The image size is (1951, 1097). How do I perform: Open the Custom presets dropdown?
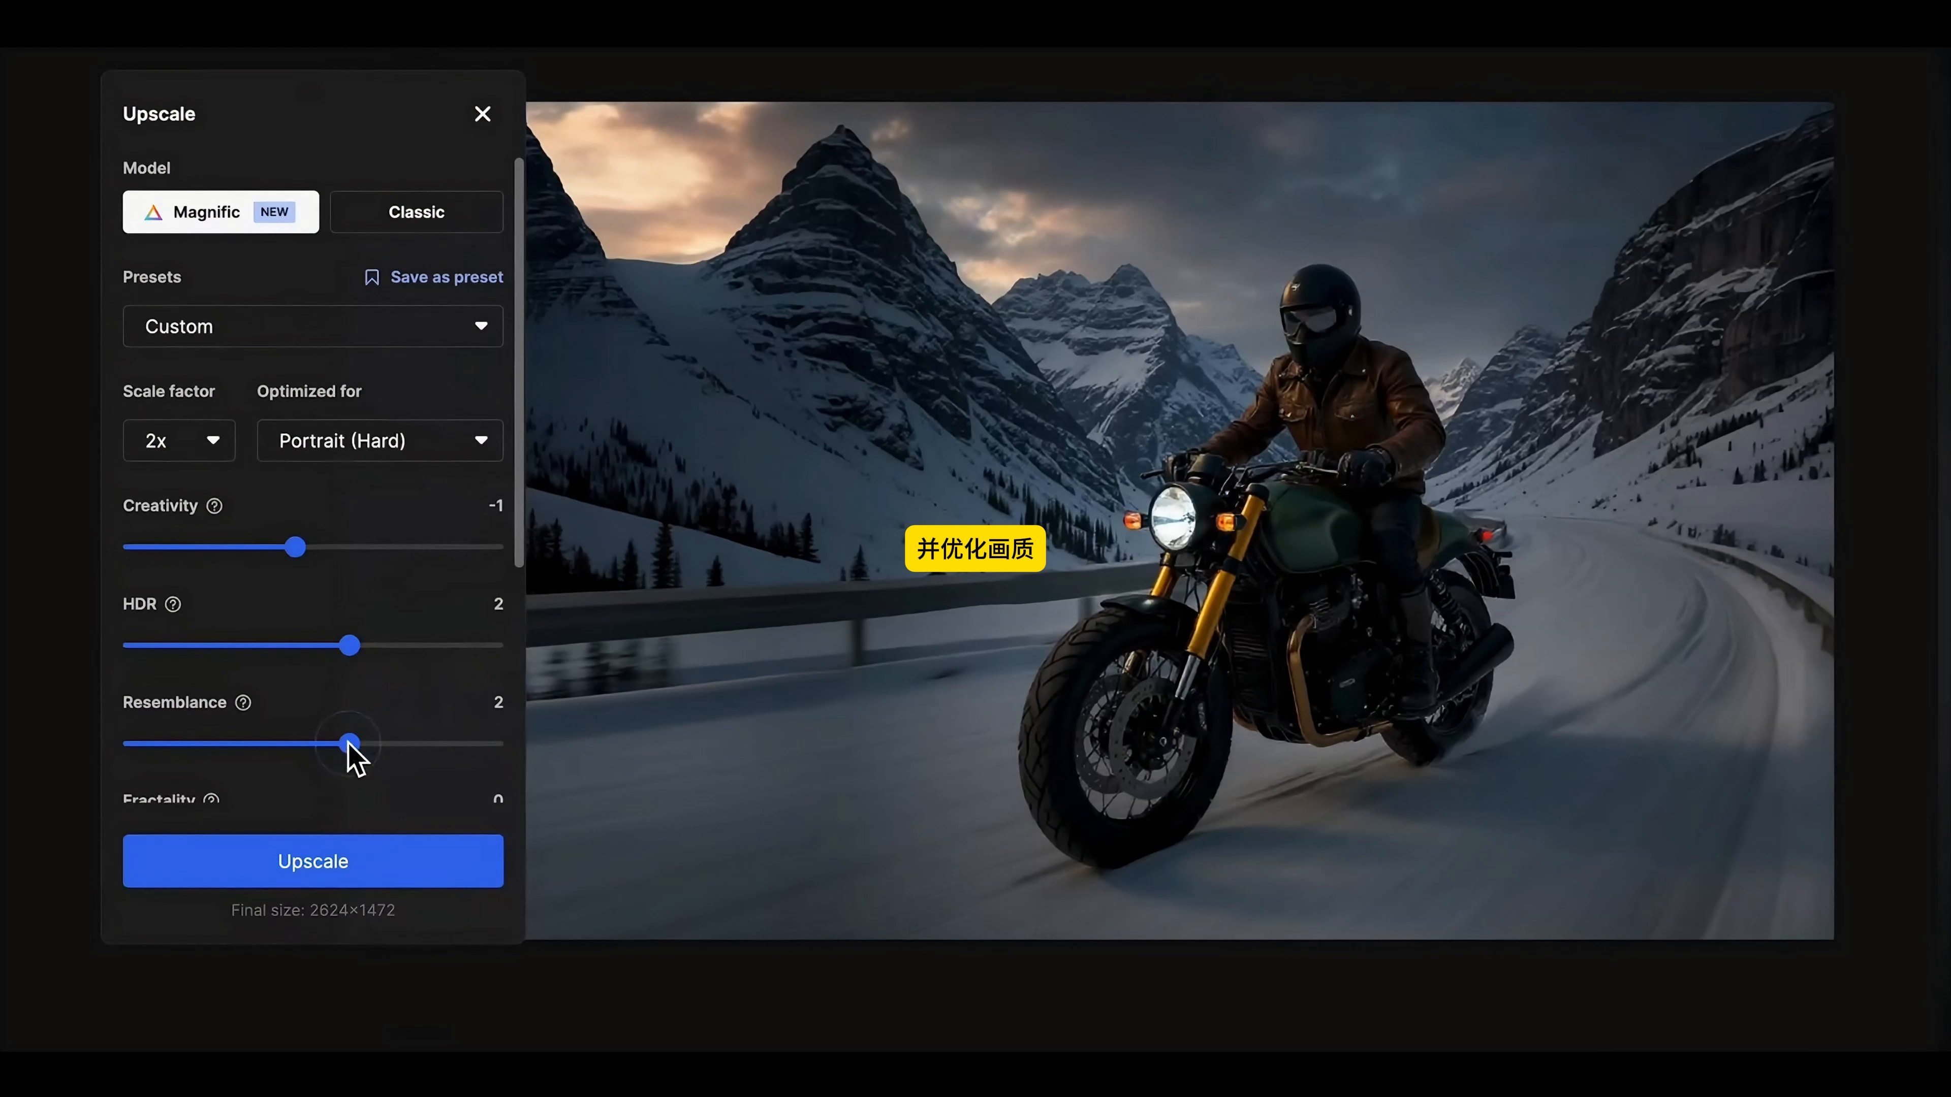pyautogui.click(x=313, y=326)
